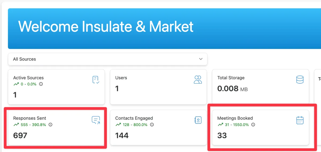Viewport: 321px width, 152px height.
Task: Click the Meetings Booked calendar icon
Action: pos(300,120)
